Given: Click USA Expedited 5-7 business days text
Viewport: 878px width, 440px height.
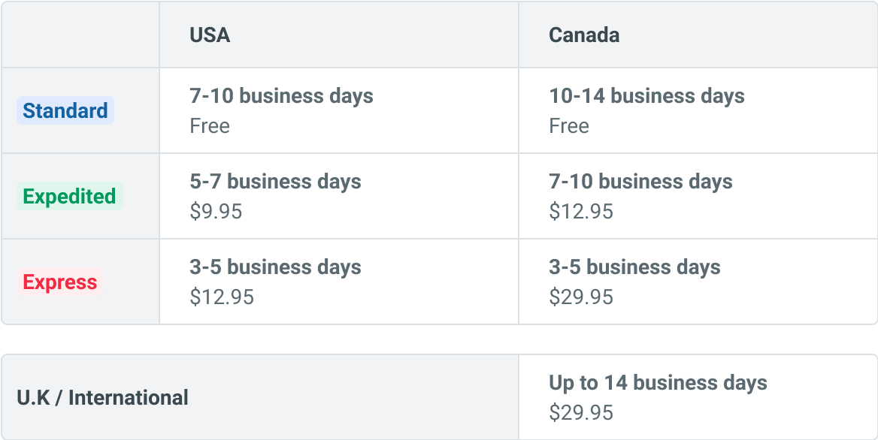Looking at the screenshot, I should 275,182.
